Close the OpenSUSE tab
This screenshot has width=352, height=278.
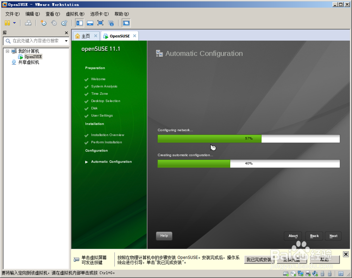134,36
